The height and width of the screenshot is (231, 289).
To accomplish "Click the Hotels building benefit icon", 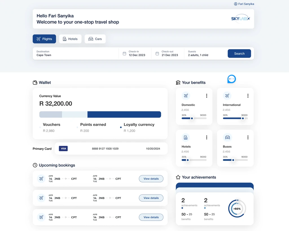I will tap(186, 137).
